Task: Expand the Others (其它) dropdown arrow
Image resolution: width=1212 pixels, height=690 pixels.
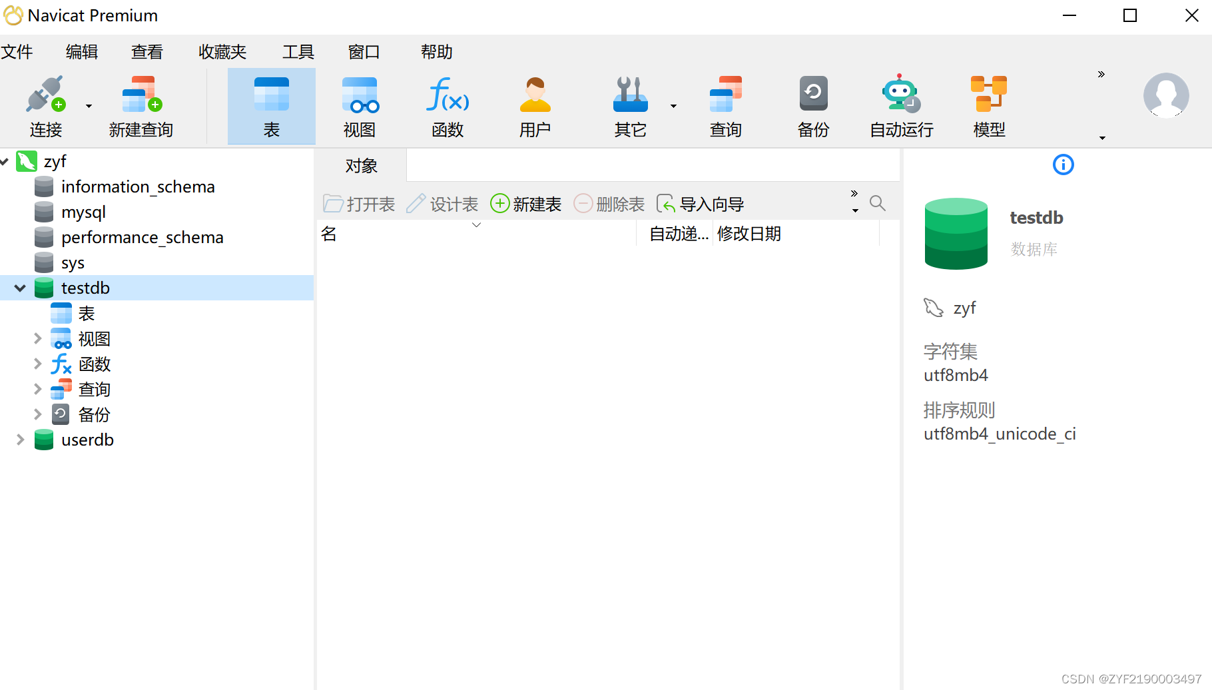Action: pos(673,106)
